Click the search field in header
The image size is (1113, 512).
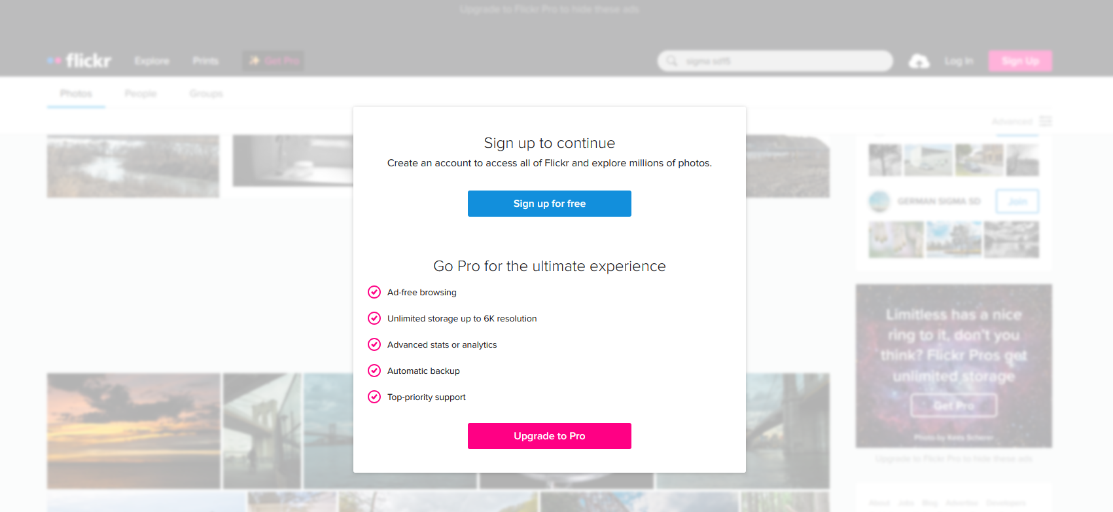[775, 61]
